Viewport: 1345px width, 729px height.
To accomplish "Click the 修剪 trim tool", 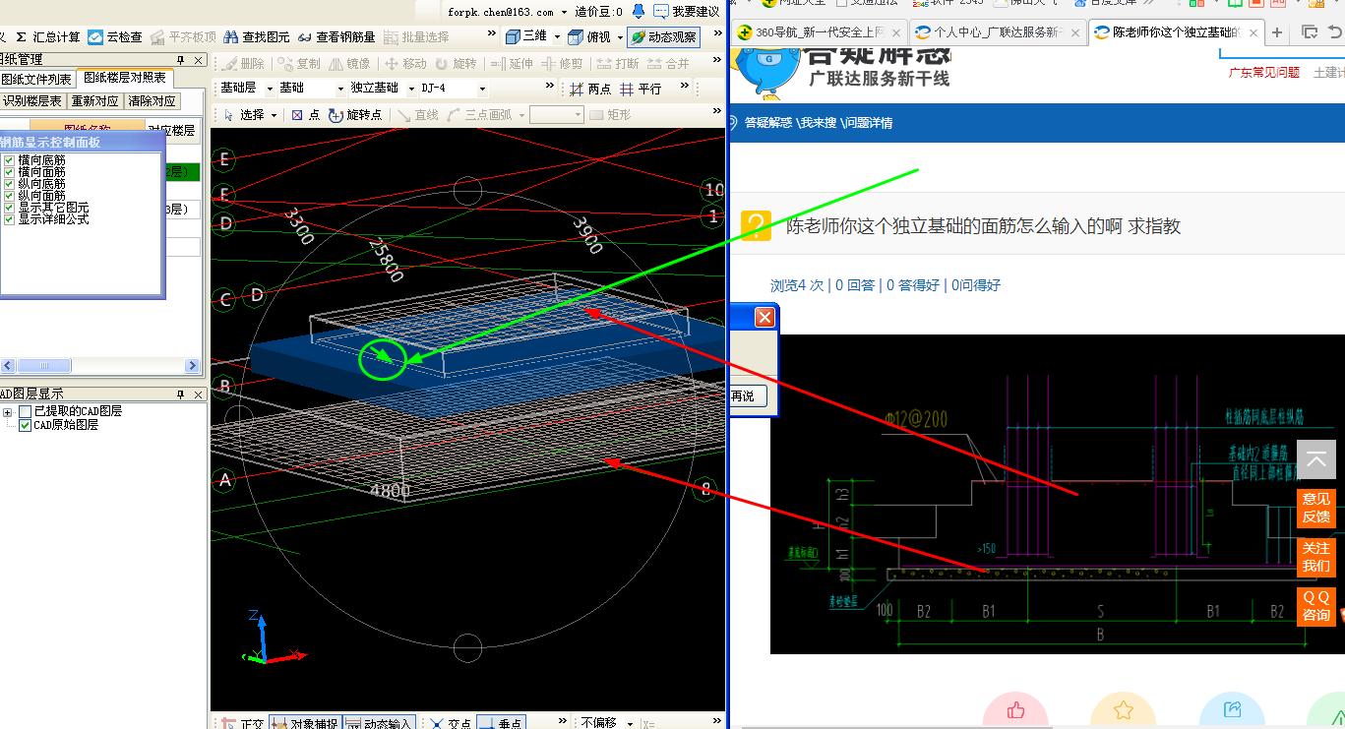I will tap(562, 64).
